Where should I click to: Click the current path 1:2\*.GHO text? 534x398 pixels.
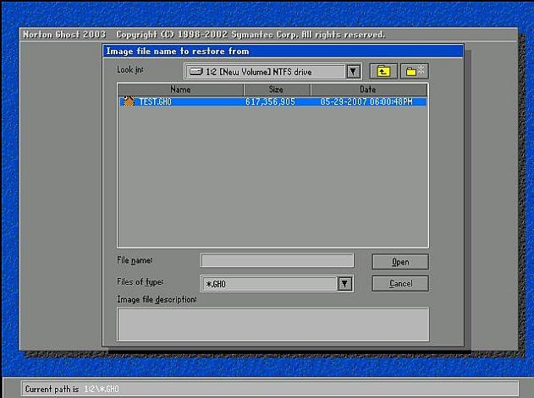pyautogui.click(x=102, y=390)
